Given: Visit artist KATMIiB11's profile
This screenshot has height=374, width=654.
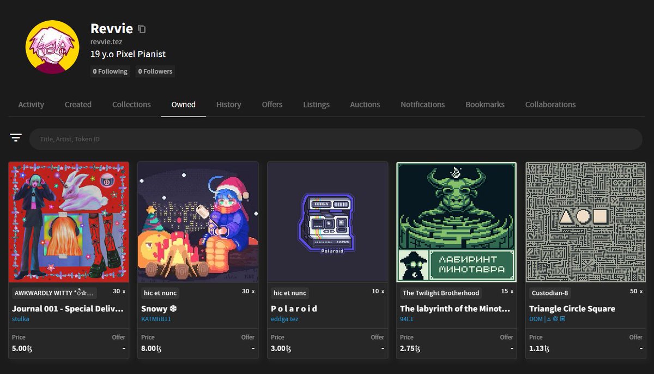Looking at the screenshot, I should pos(156,319).
